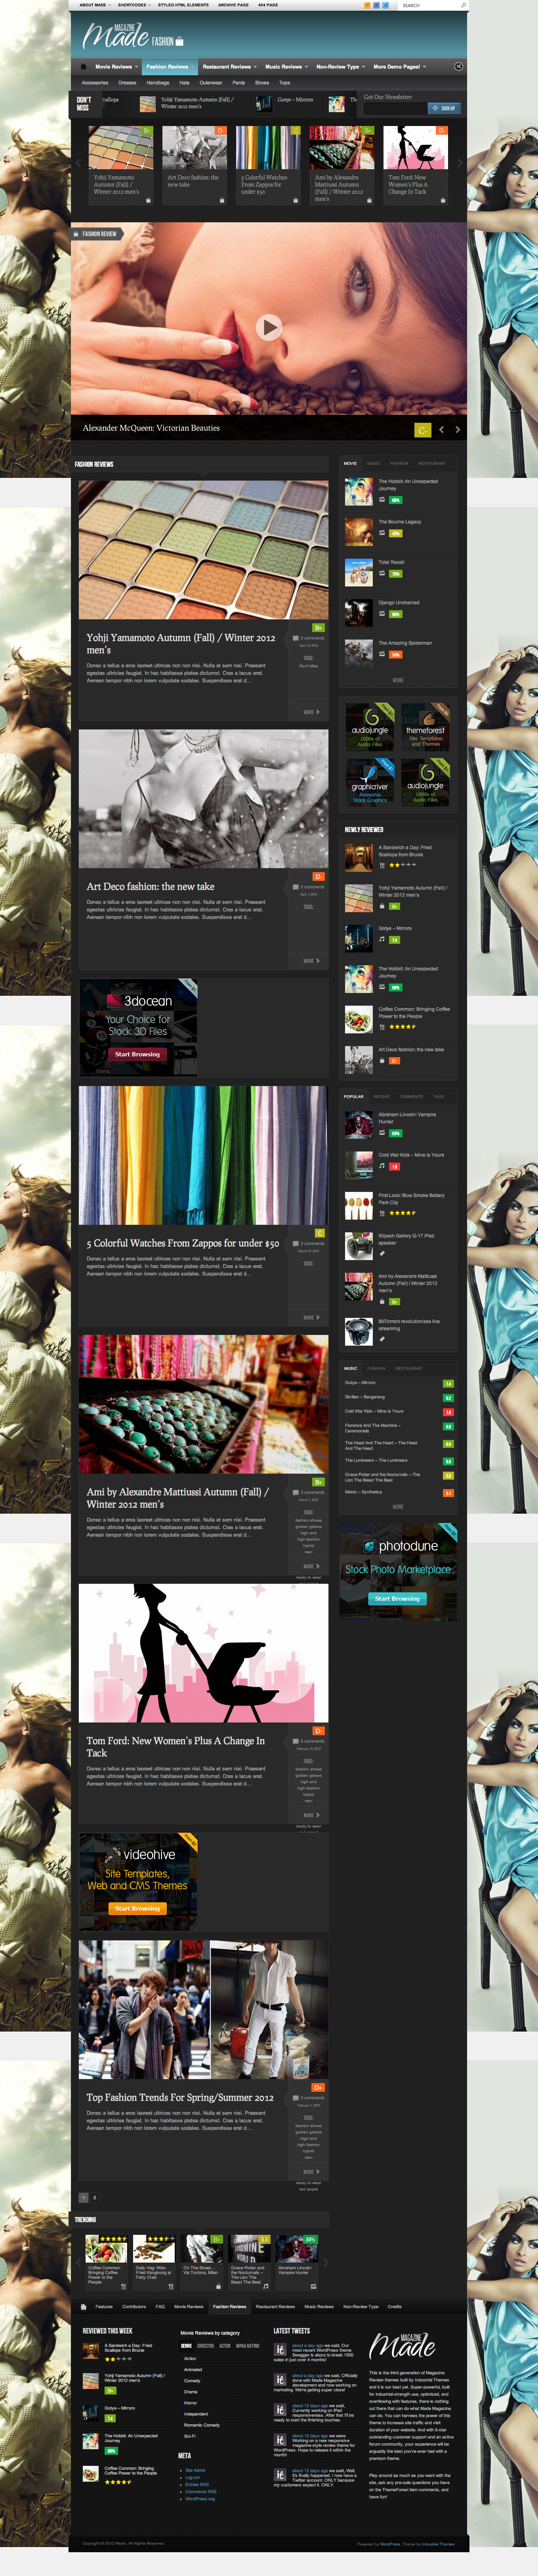Switch to the Restaurant tab in reviews widget
The width and height of the screenshot is (538, 2576).
click(x=431, y=463)
